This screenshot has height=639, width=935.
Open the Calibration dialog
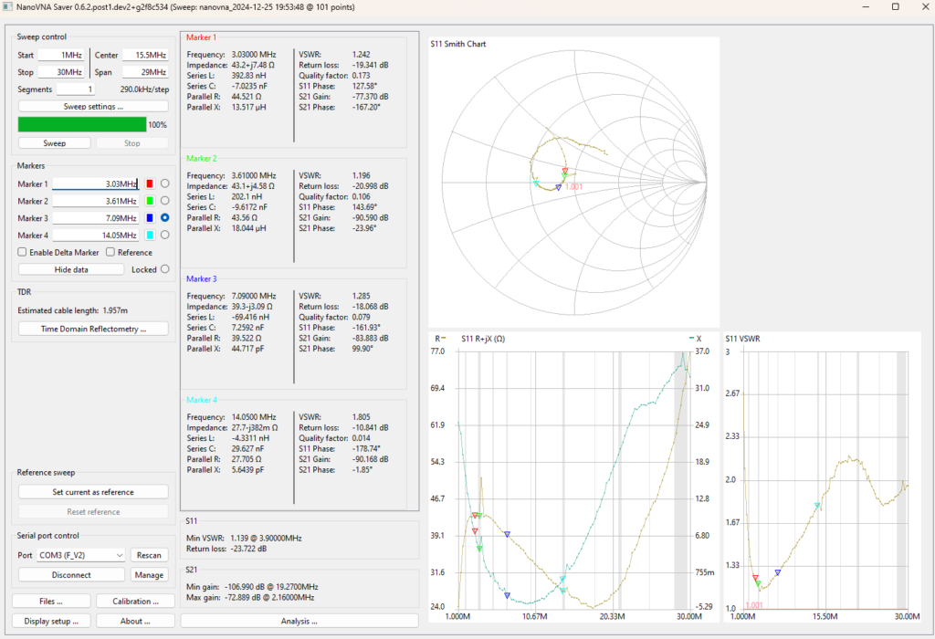135,602
